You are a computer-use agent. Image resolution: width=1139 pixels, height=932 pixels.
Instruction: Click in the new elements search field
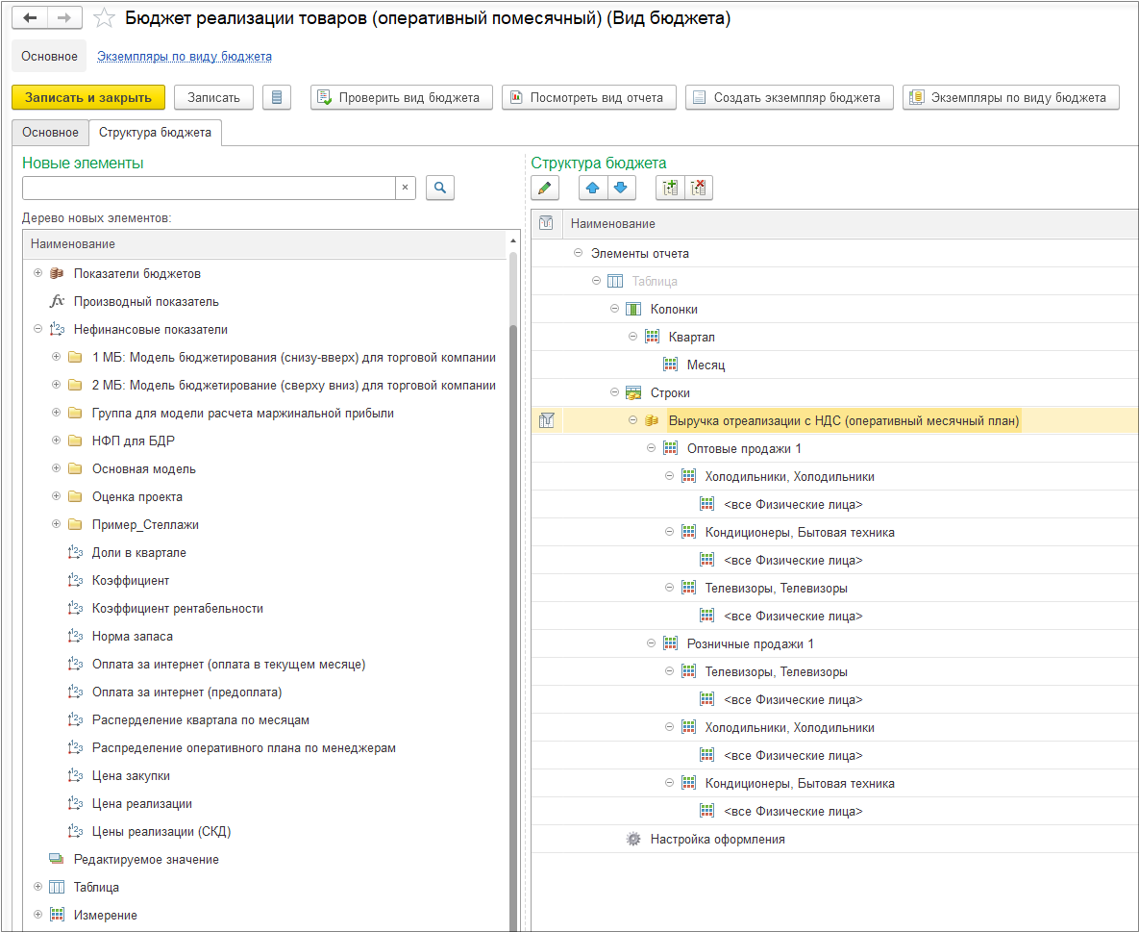click(208, 189)
